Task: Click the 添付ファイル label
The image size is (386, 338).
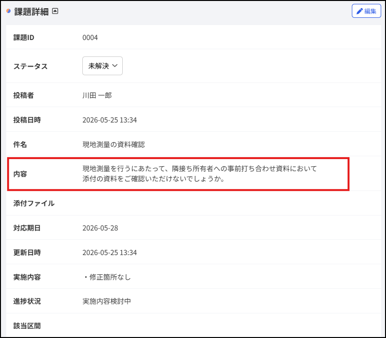Action: [34, 203]
